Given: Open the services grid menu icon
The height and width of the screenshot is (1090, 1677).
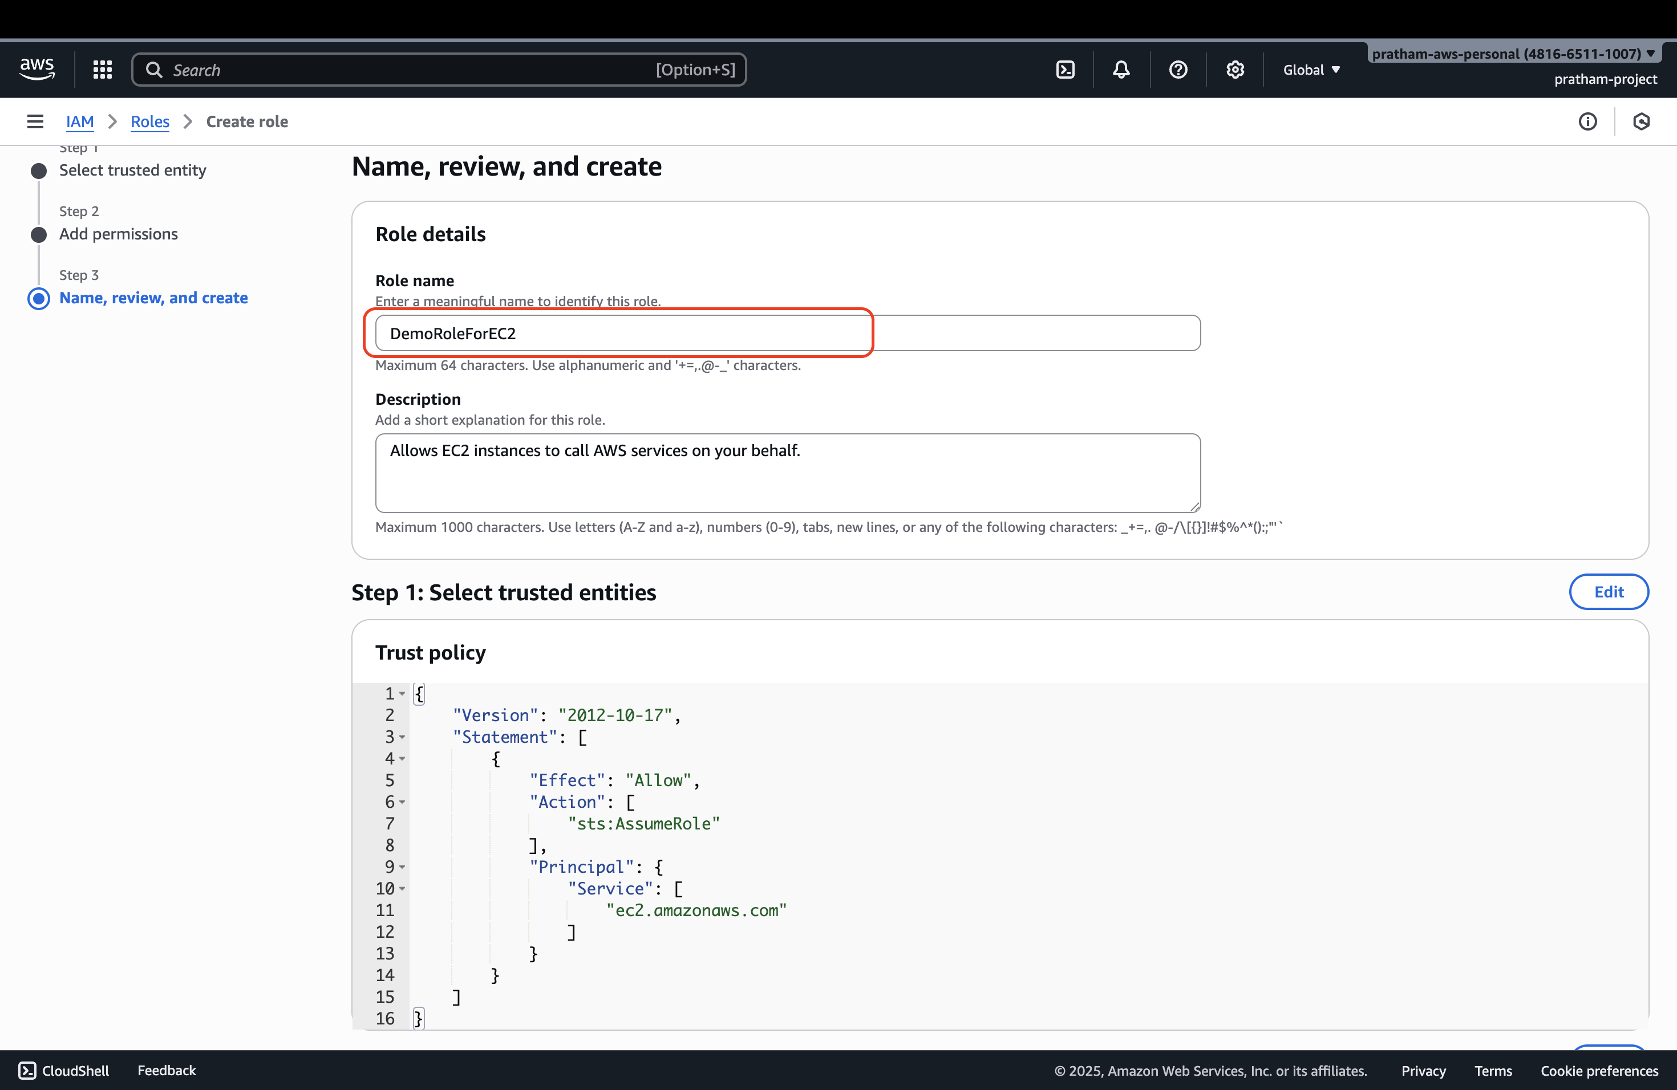Looking at the screenshot, I should (103, 69).
